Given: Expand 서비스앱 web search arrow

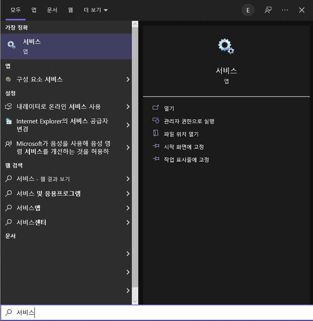Looking at the screenshot, I should 128,208.
